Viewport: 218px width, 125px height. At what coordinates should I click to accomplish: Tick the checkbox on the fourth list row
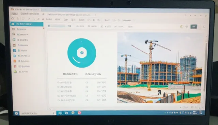tap(58, 96)
